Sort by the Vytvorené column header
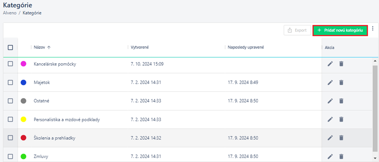This screenshot has width=379, height=162. (x=140, y=48)
